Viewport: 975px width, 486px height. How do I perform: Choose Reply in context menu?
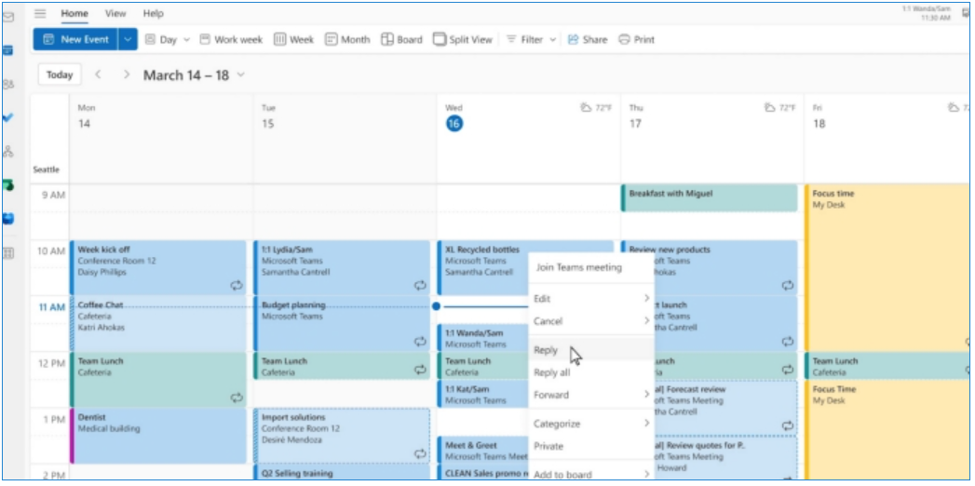(x=590, y=350)
